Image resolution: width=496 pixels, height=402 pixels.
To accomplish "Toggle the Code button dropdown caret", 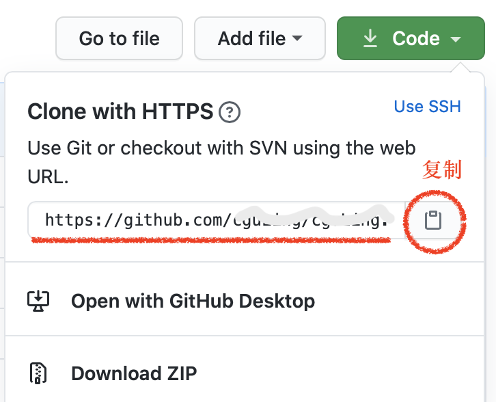I will click(456, 39).
